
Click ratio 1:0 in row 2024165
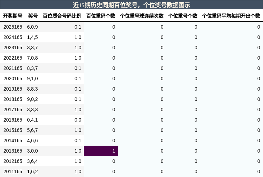click(78, 37)
